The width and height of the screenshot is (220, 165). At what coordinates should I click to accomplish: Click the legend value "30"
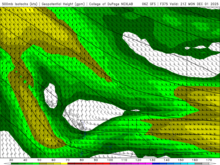pos(11,160)
